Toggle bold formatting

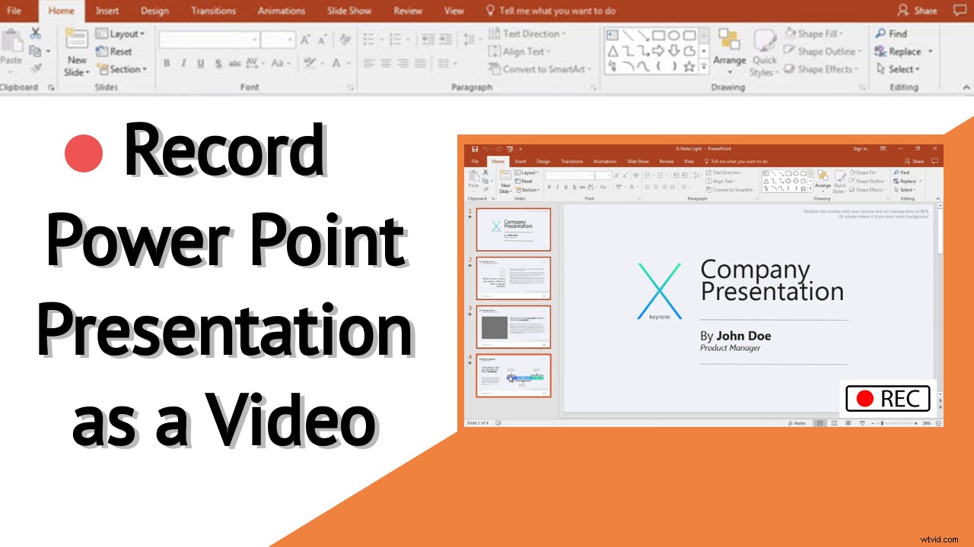coord(167,63)
